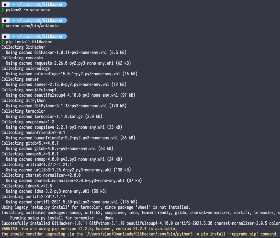Click the 'Collecting coloredlogs' line

[25, 68]
